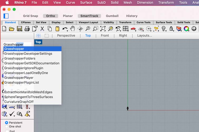Click the command input field with Grasshopper

click(x=17, y=44)
